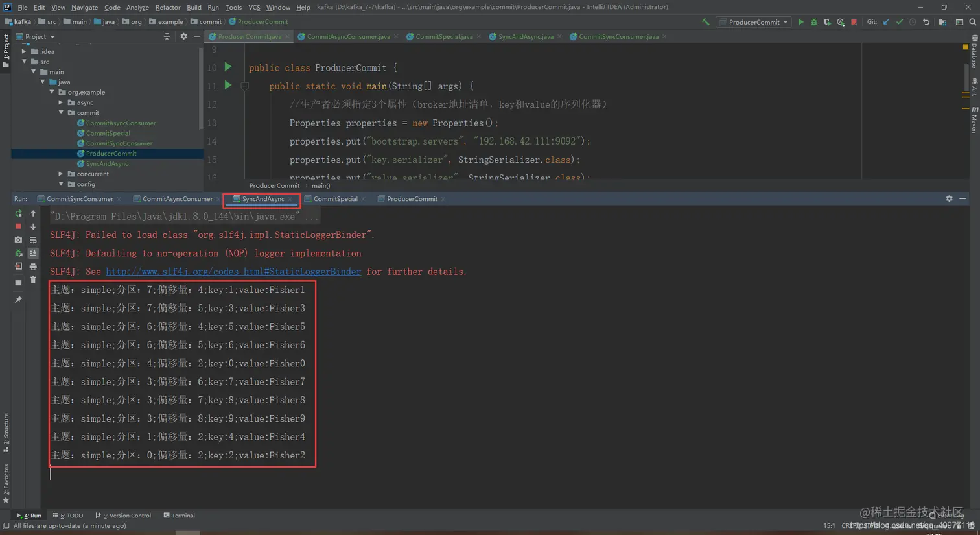Image resolution: width=980 pixels, height=535 pixels.
Task: Click run gutter icon beside class ProducerCommit
Action: point(227,67)
